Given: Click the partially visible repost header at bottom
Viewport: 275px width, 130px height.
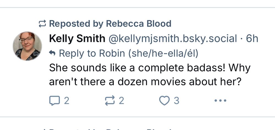Looking at the screenshot, I should [110, 128].
